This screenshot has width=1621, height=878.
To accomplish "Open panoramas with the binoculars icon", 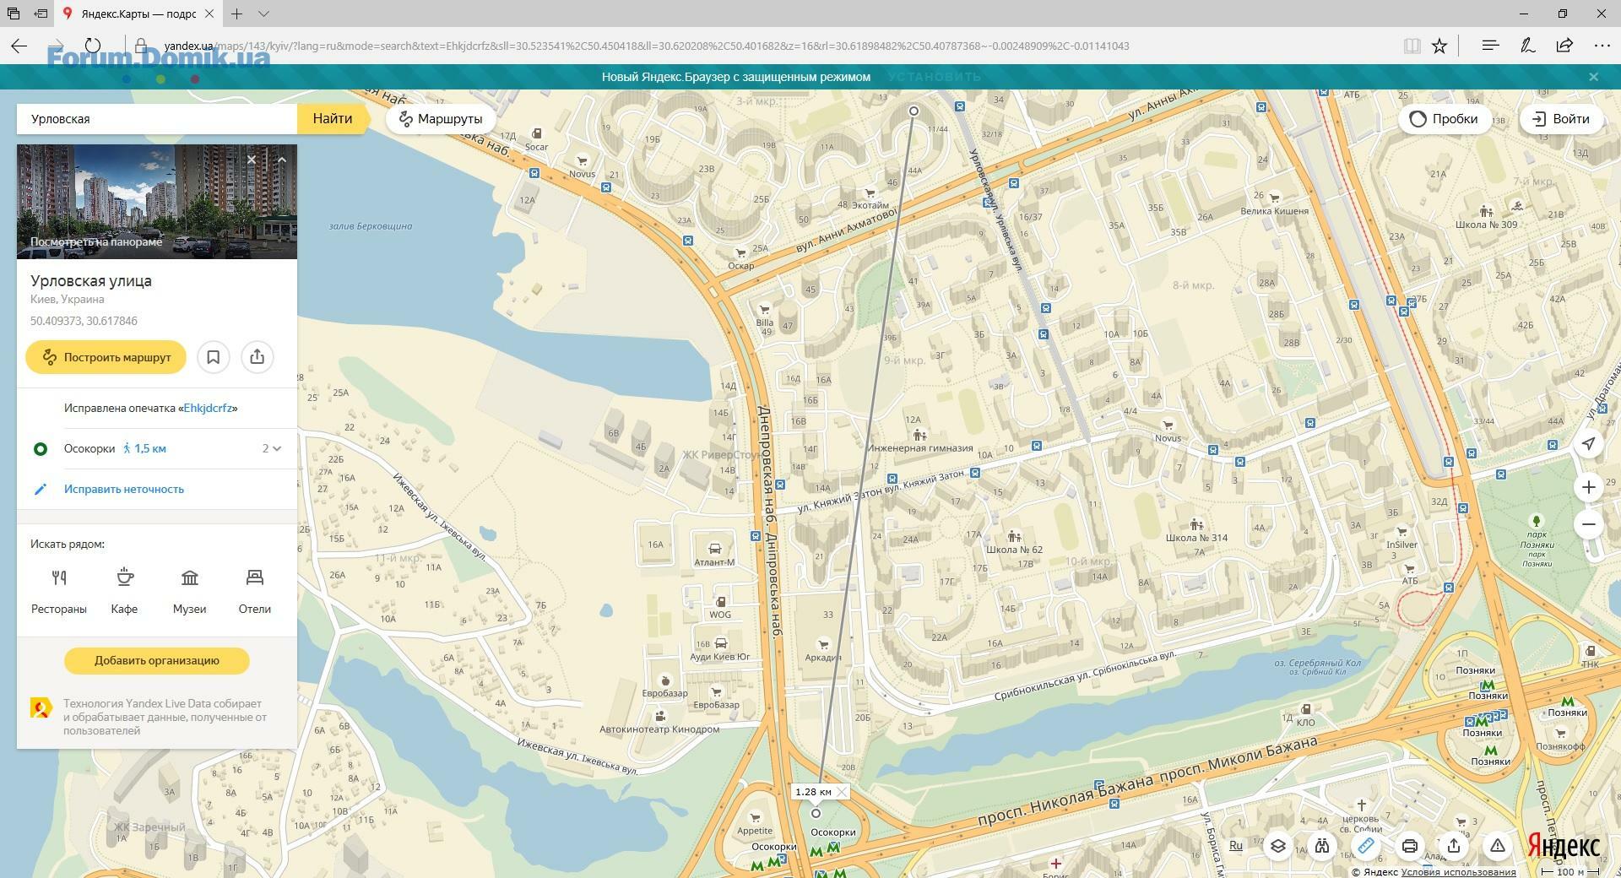I will point(1322,845).
